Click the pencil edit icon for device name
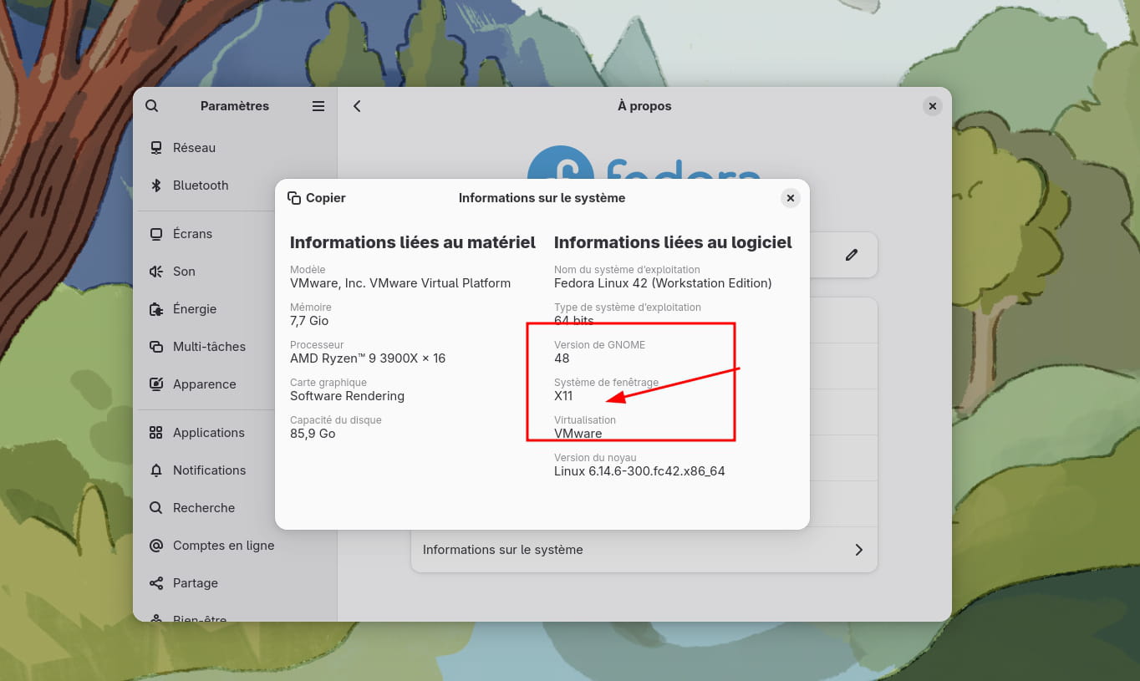 852,255
